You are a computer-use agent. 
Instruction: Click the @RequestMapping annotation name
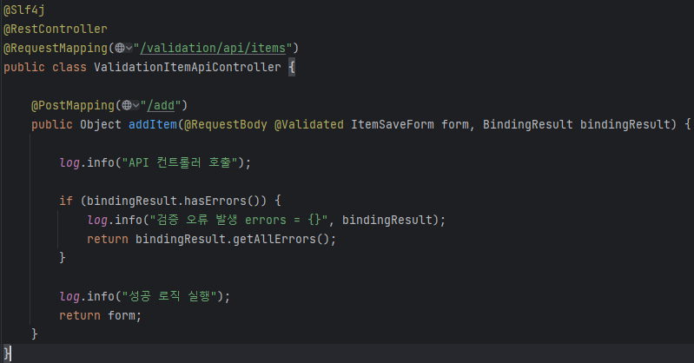click(x=56, y=48)
